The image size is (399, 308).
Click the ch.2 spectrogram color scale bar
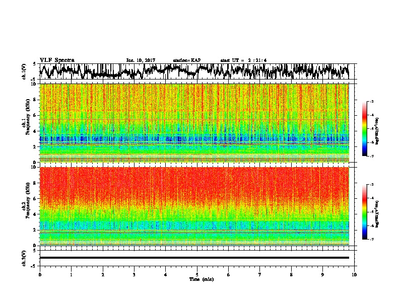click(x=365, y=212)
